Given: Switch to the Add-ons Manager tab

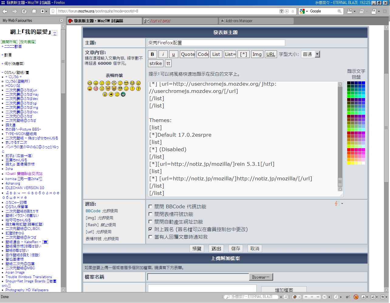Looking at the screenshot, I should pyautogui.click(x=256, y=21).
